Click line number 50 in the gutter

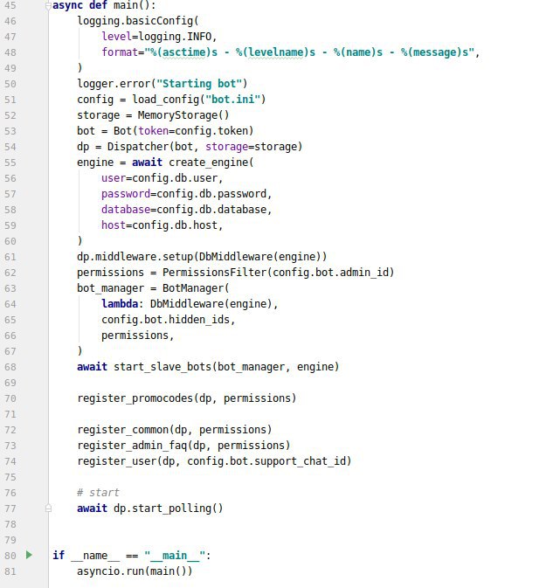coord(10,84)
